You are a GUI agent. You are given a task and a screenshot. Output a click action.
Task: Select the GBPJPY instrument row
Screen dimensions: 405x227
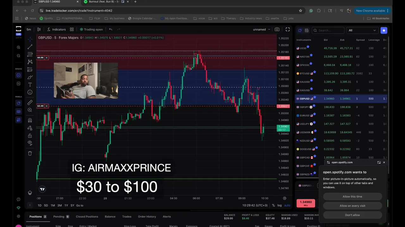point(341,107)
